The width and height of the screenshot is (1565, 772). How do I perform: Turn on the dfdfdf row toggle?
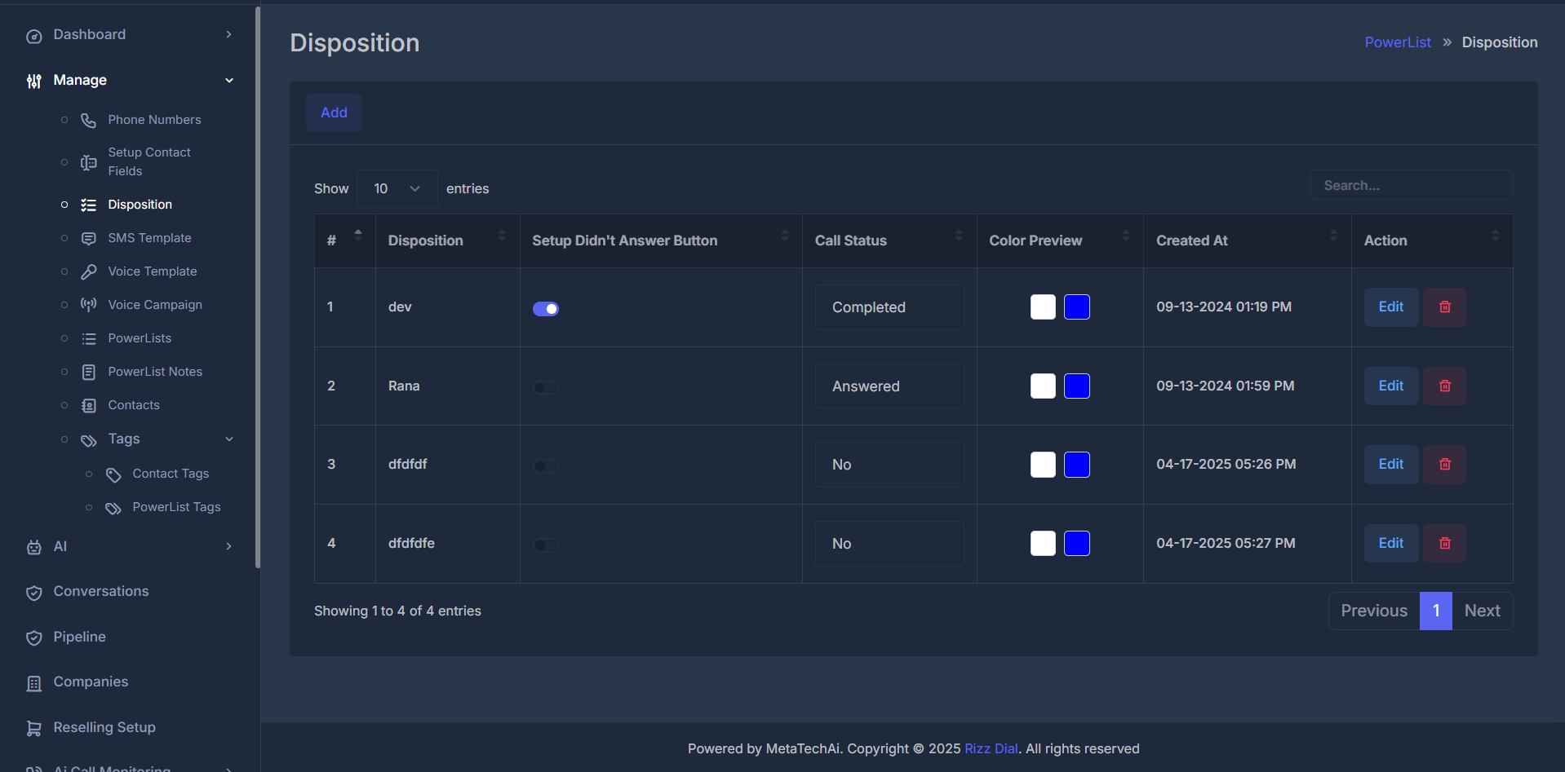(x=546, y=465)
